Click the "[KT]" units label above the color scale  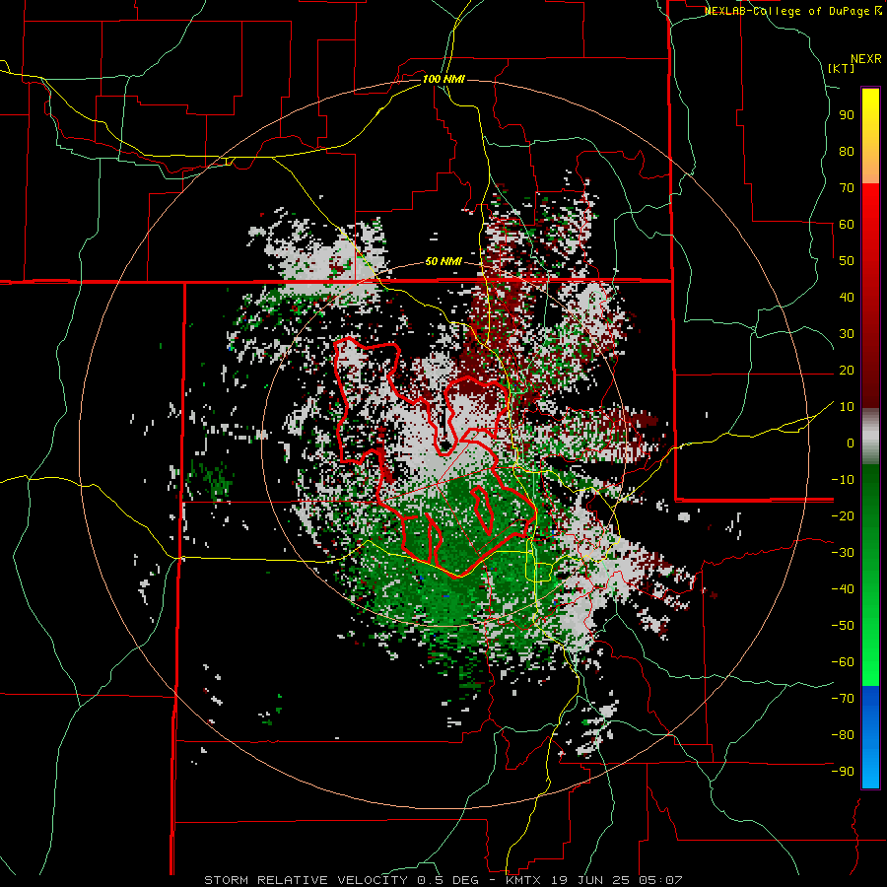[842, 68]
